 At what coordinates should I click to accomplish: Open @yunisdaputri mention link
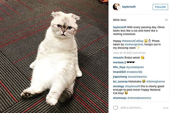[135, 67]
